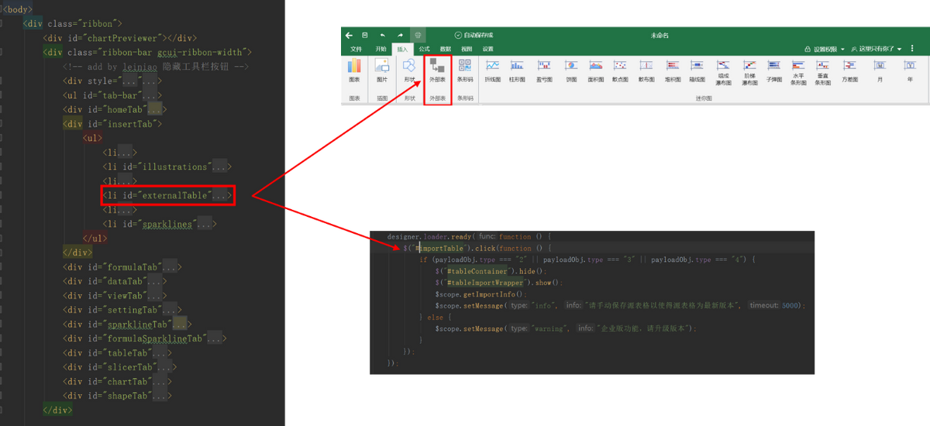Click the 图片 picture icon in the ribbon

(x=382, y=66)
